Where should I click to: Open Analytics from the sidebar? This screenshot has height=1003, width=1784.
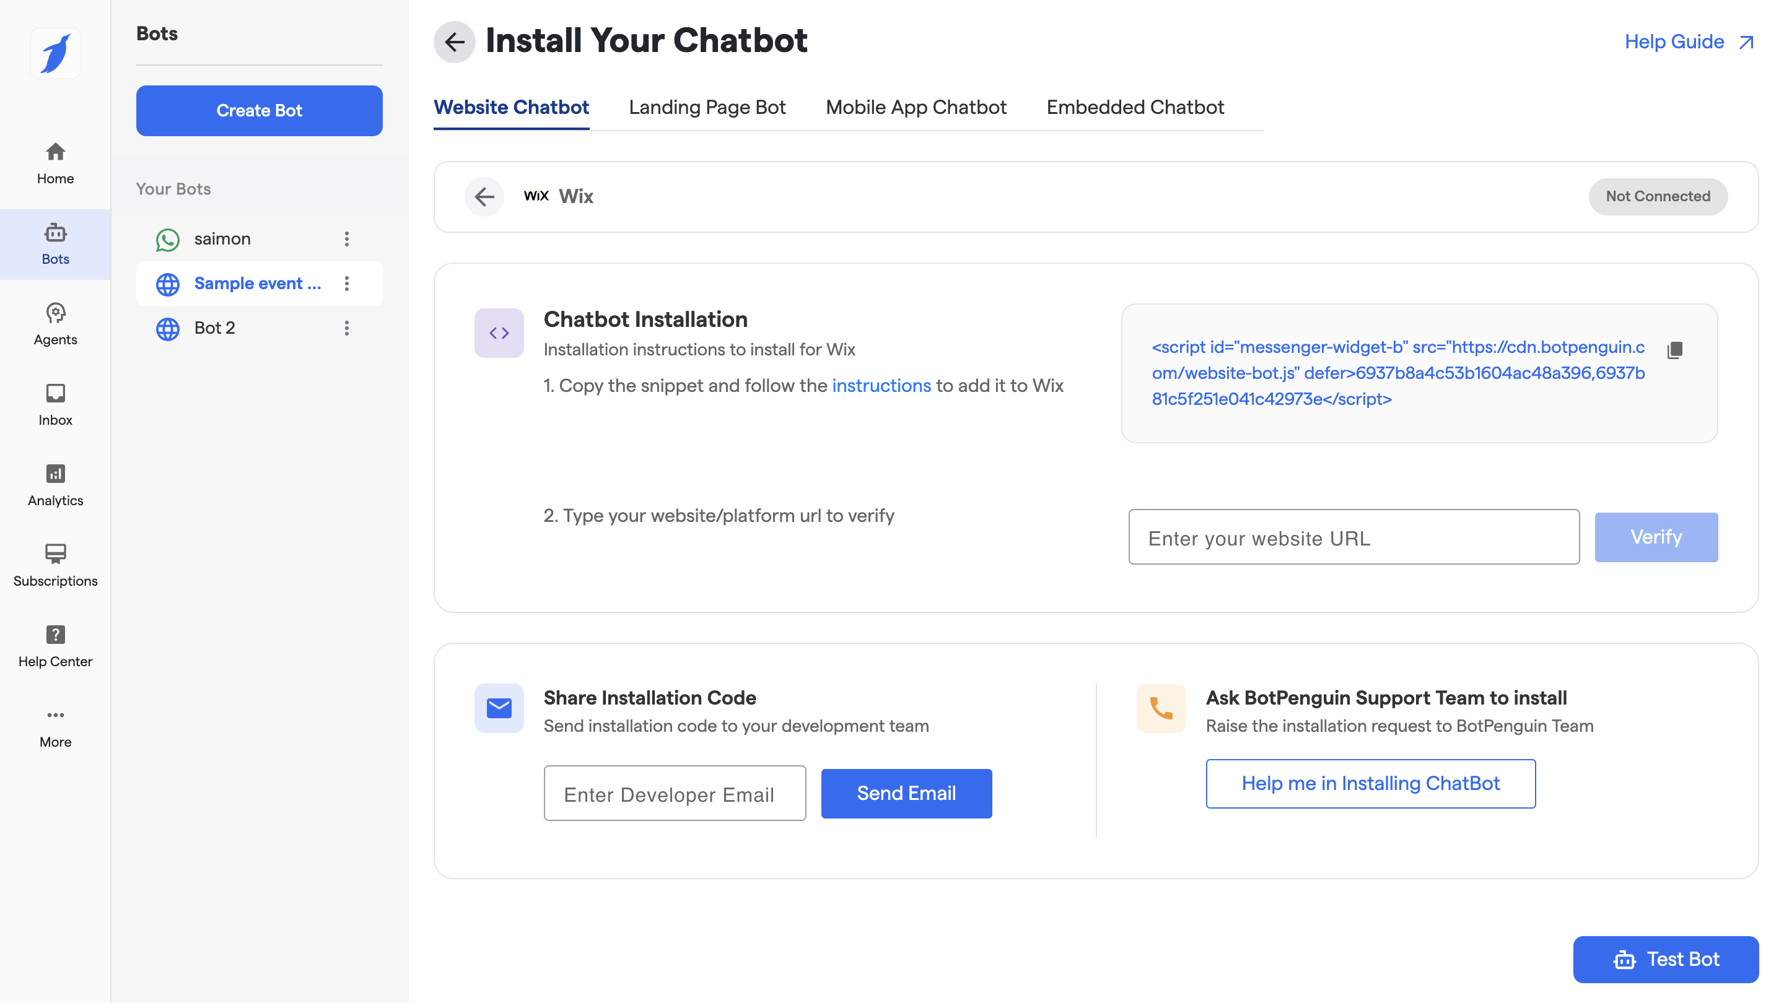pyautogui.click(x=55, y=485)
